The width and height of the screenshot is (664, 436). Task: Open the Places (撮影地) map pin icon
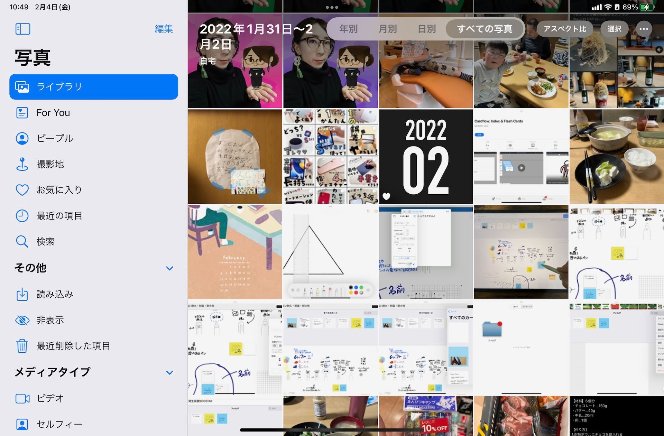pyautogui.click(x=22, y=164)
